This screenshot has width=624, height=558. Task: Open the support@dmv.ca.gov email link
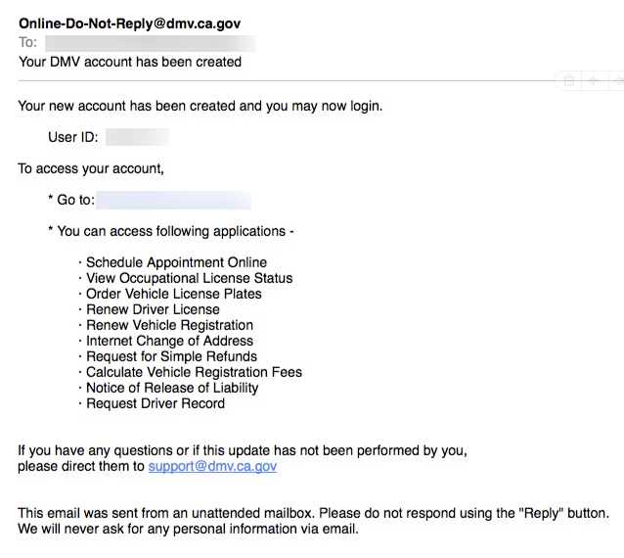(x=212, y=466)
